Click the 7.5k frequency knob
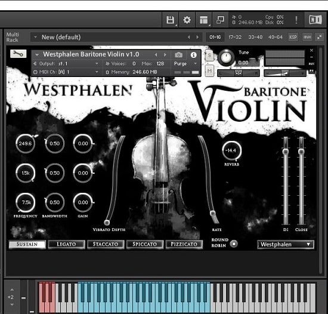This screenshot has height=314, width=328. tap(26, 202)
